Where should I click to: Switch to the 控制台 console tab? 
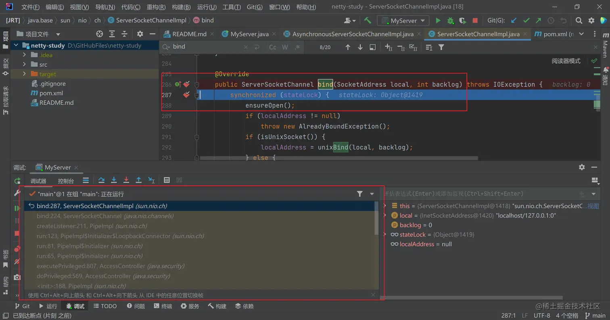66,181
